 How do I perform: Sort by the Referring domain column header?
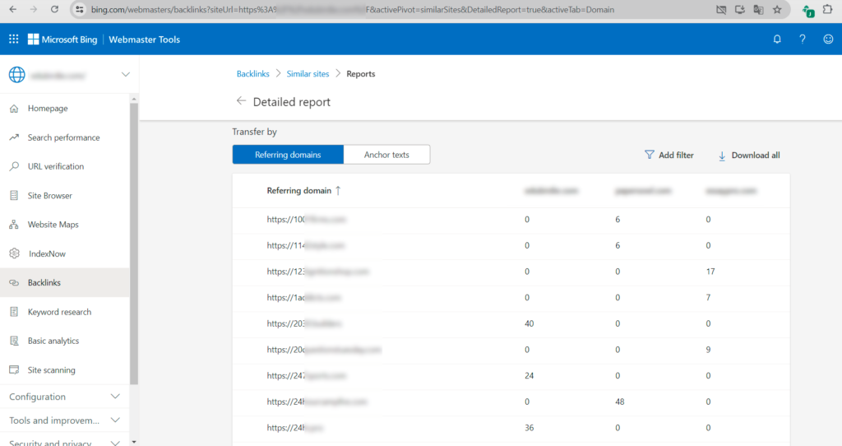pos(299,191)
